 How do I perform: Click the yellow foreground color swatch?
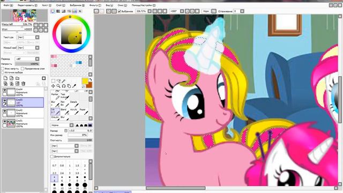click(85, 81)
